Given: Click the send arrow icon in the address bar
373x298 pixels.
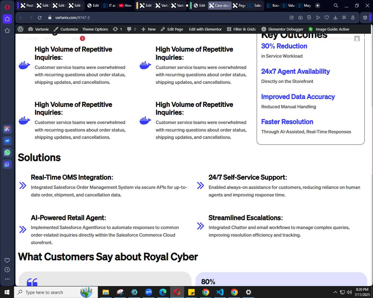Looking at the screenshot, I should (318, 18).
